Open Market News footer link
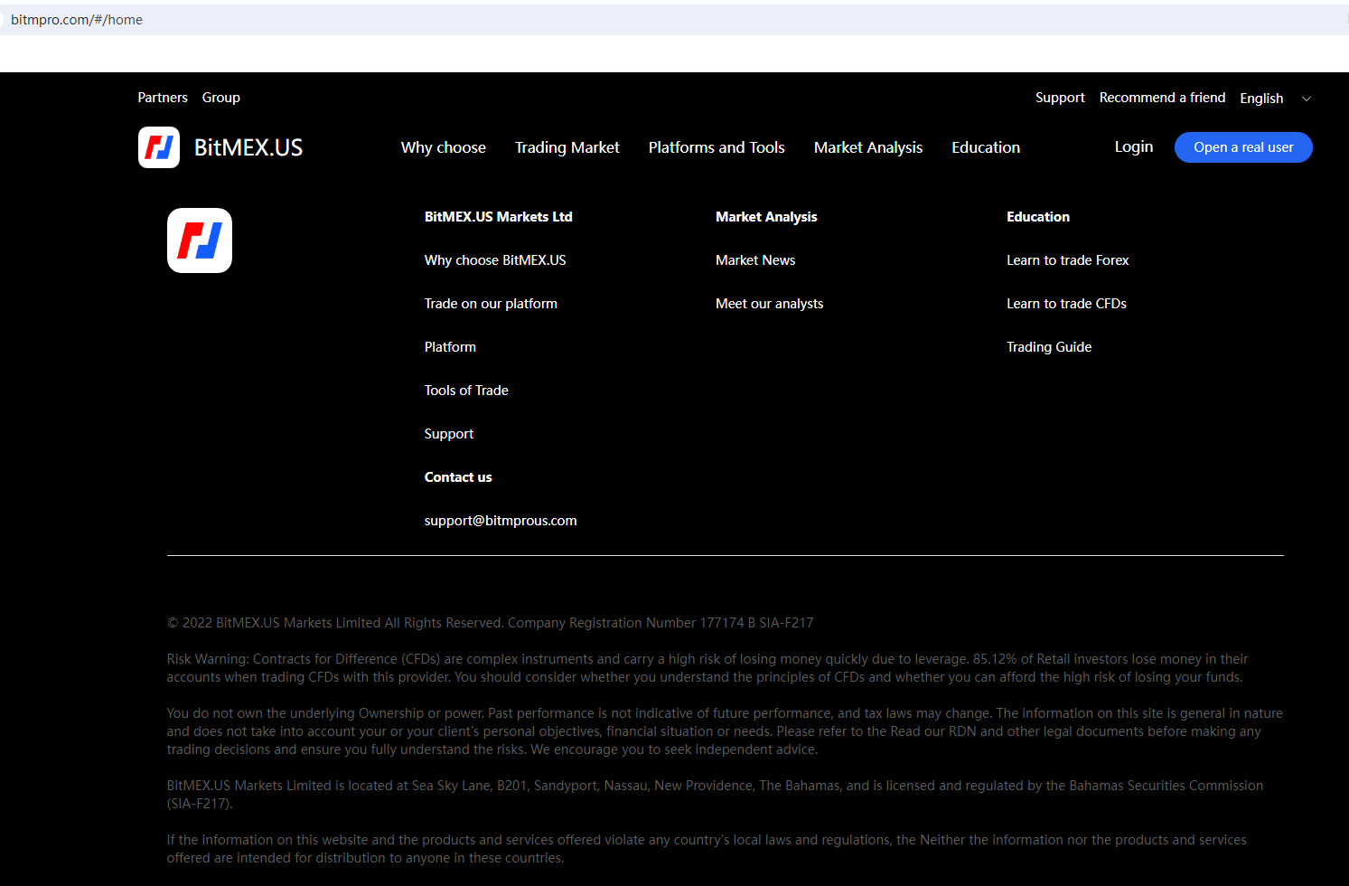 tap(755, 260)
